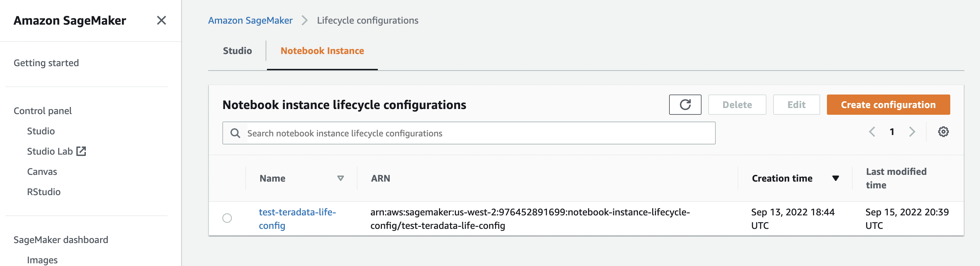Open Getting started in sidebar
This screenshot has width=980, height=266.
click(46, 63)
